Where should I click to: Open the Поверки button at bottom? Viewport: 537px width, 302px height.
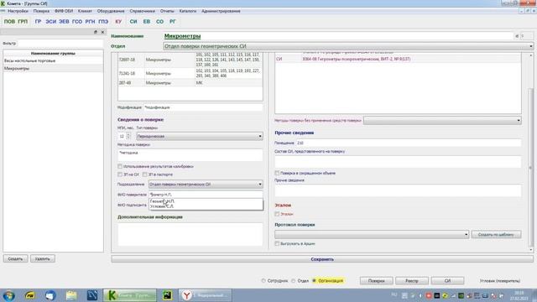[x=376, y=281]
